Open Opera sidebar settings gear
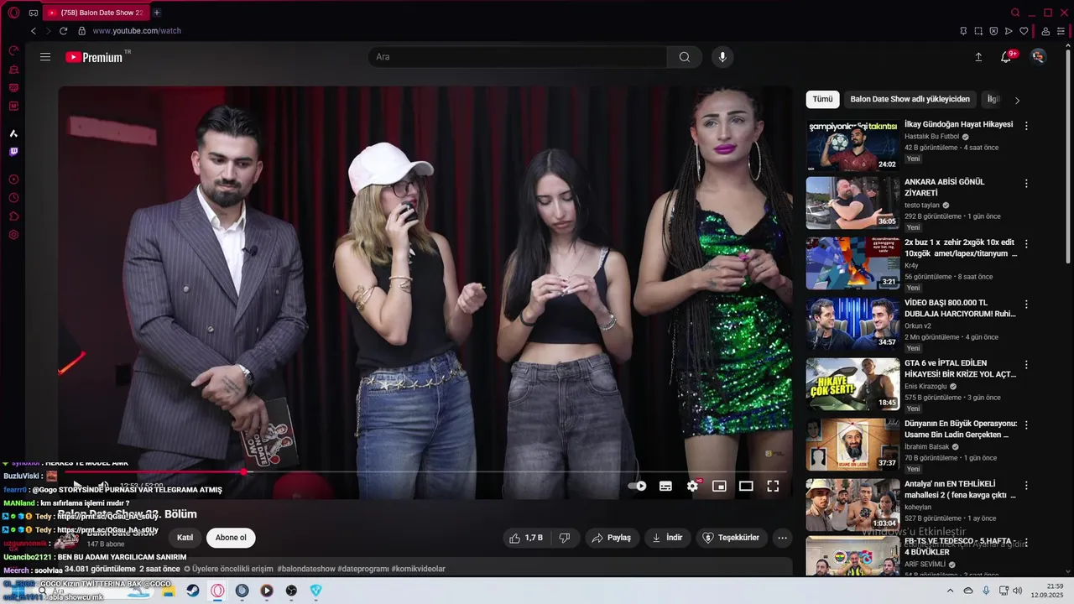Viewport: 1074px width, 604px height. pos(13,235)
